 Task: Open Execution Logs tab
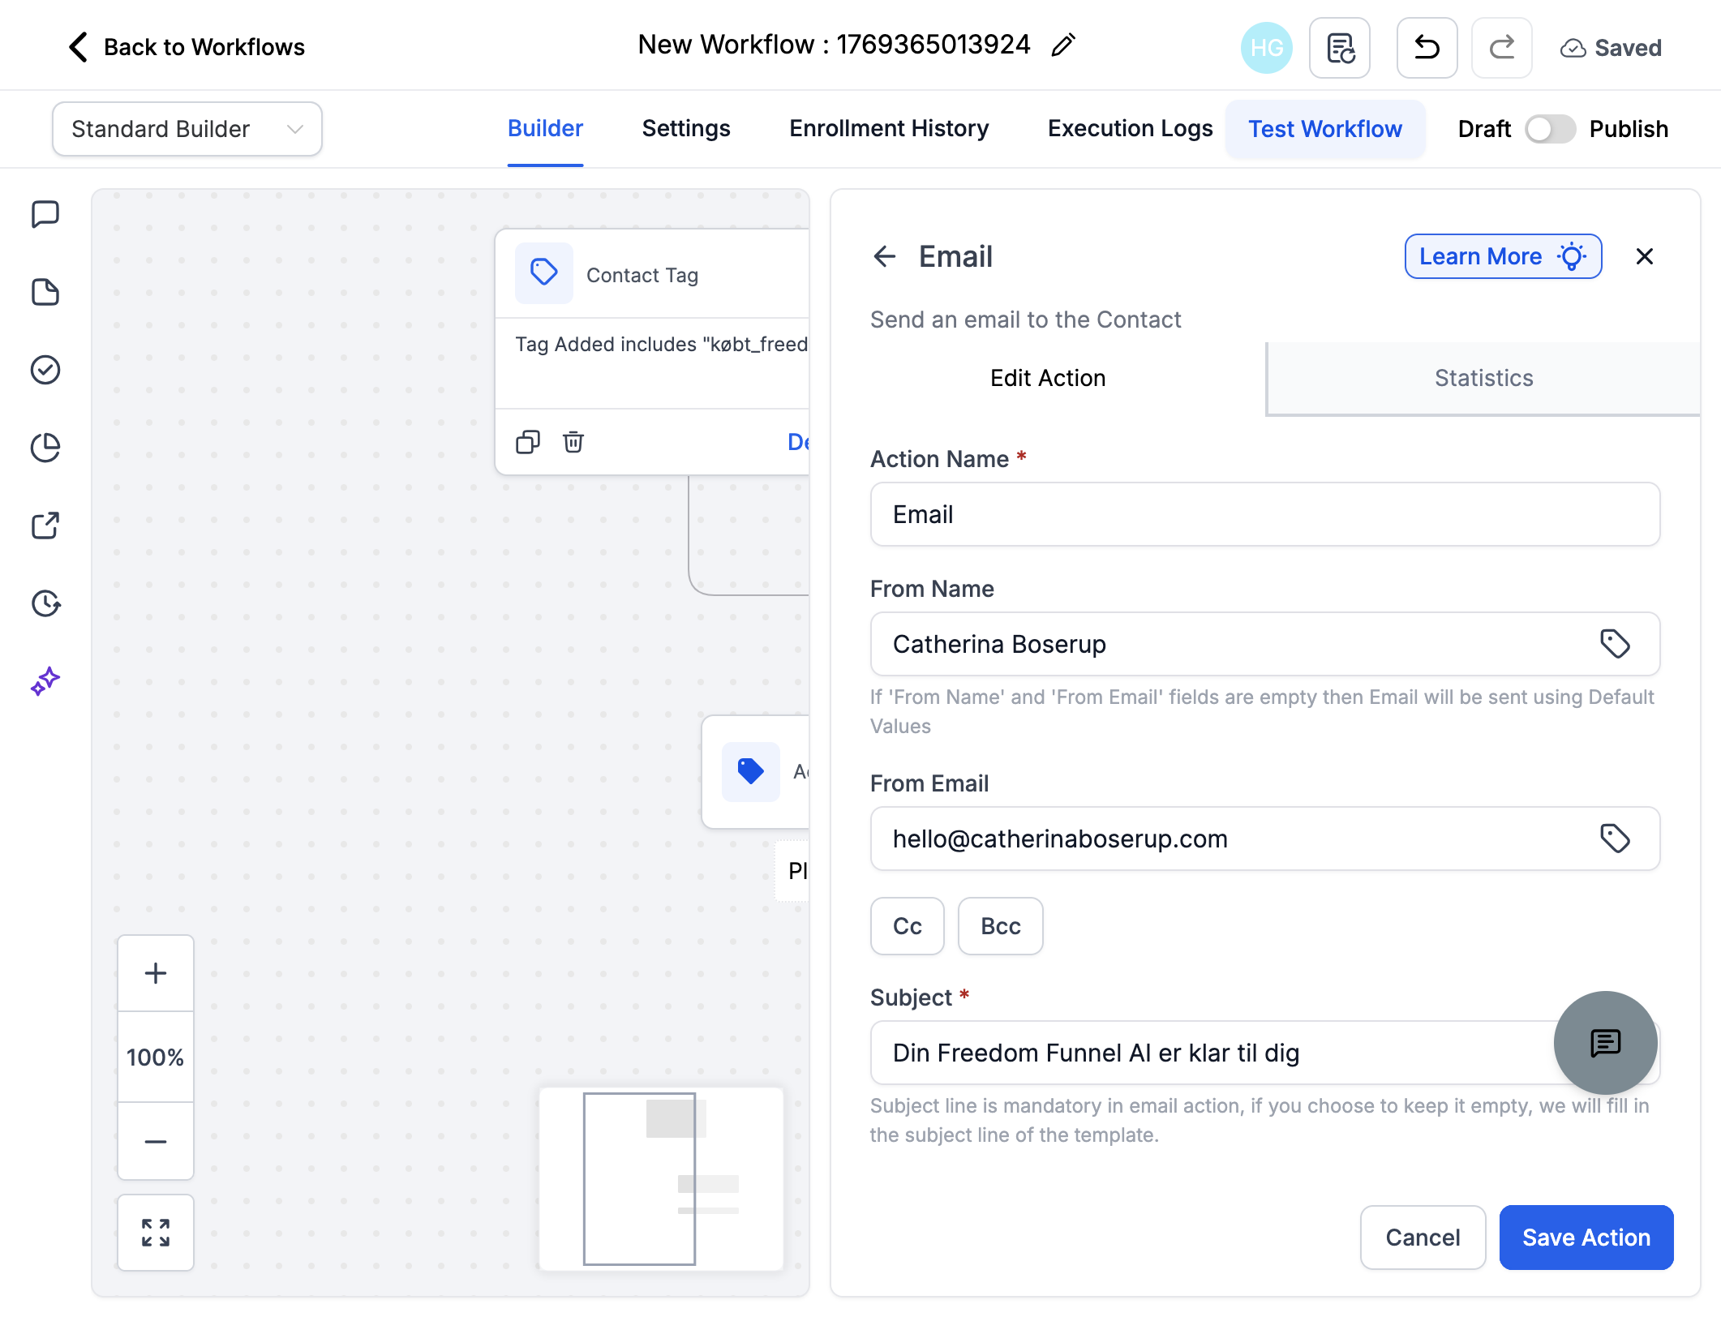(1130, 129)
